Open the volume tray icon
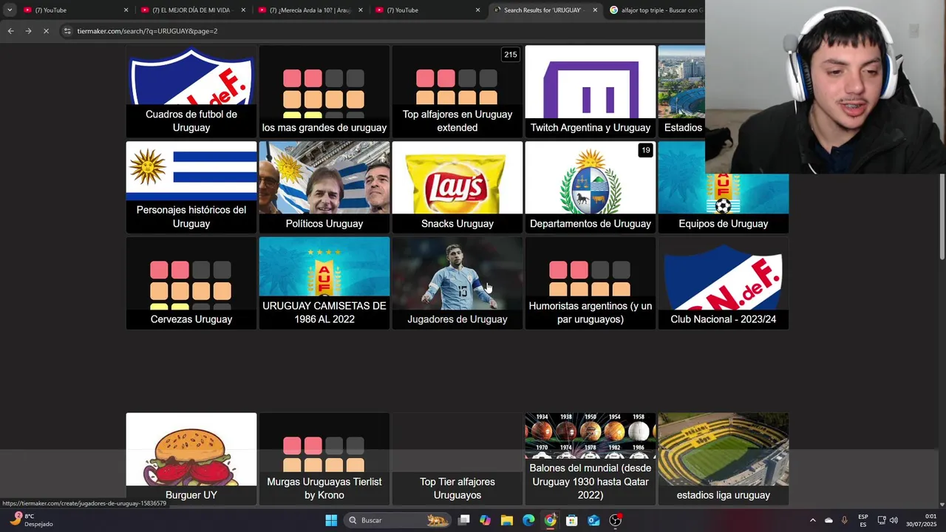The image size is (946, 532). [894, 520]
